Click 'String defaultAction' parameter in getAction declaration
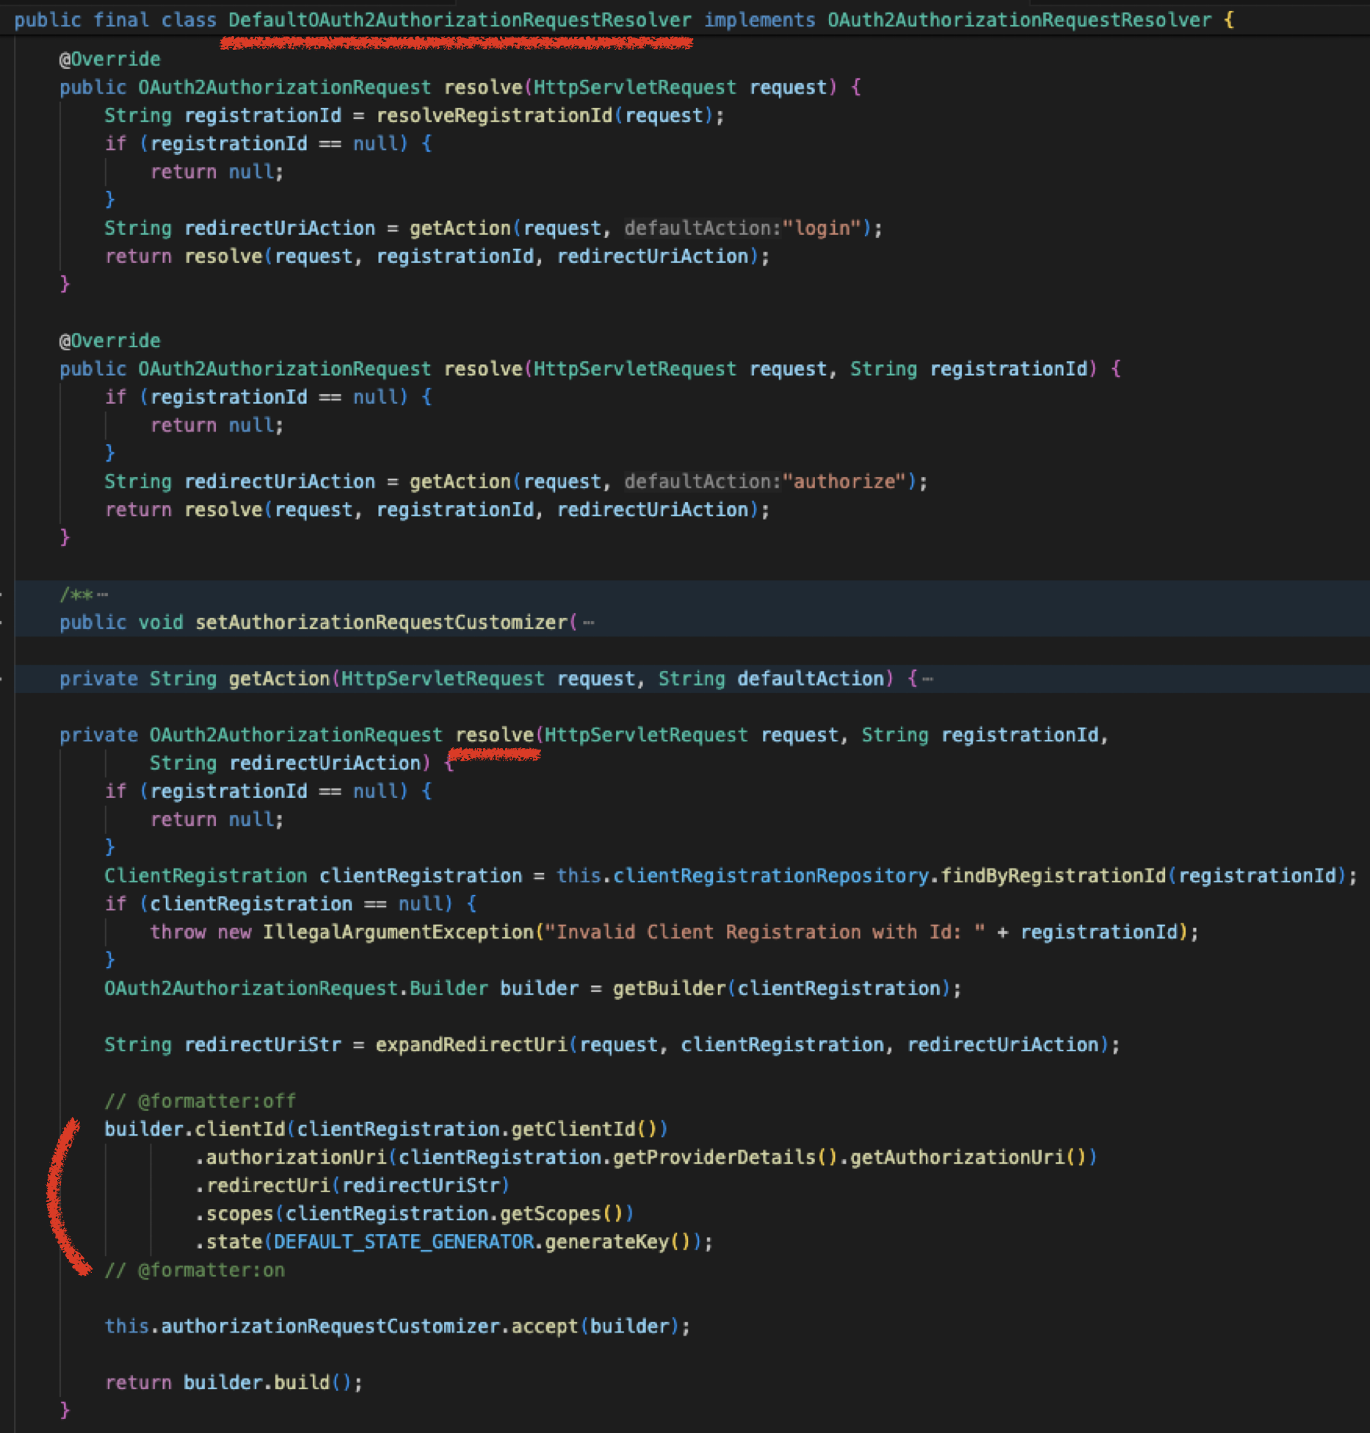 click(771, 679)
